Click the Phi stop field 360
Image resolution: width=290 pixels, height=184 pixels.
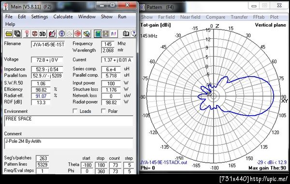coord(101,171)
